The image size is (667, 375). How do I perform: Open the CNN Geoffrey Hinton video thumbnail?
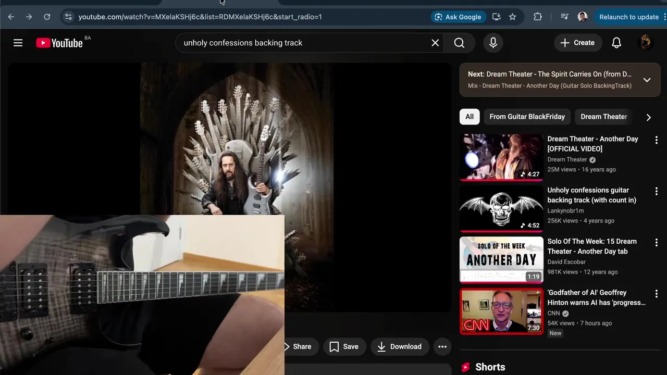click(x=501, y=311)
